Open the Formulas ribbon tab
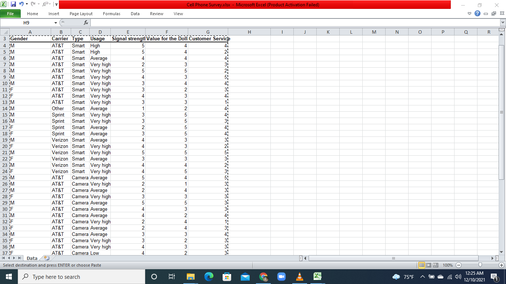Image resolution: width=506 pixels, height=284 pixels. [111, 14]
